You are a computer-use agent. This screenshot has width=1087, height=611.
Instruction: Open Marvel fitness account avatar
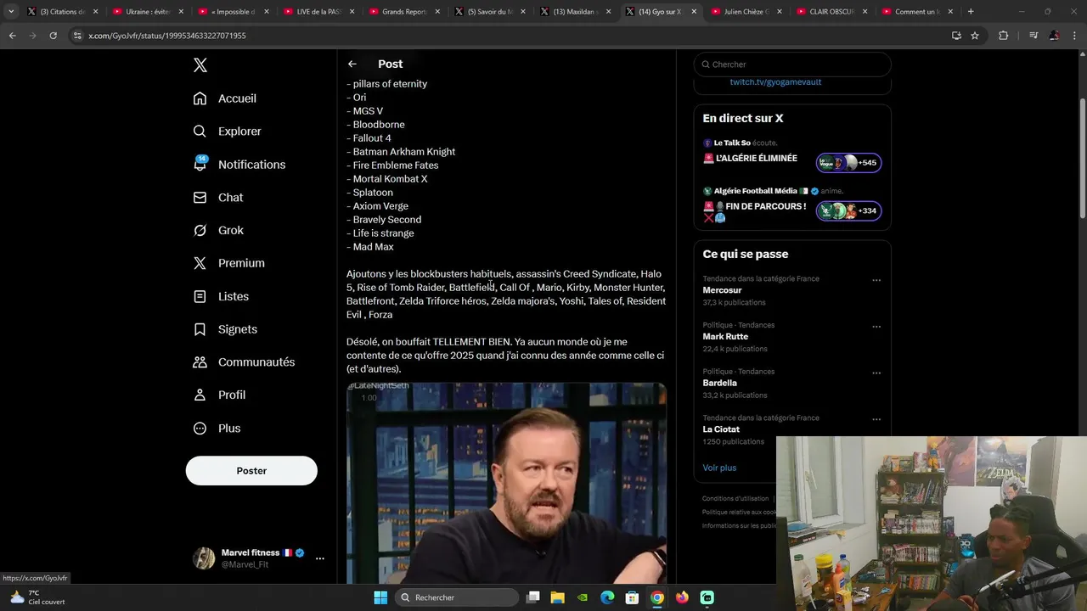204,558
